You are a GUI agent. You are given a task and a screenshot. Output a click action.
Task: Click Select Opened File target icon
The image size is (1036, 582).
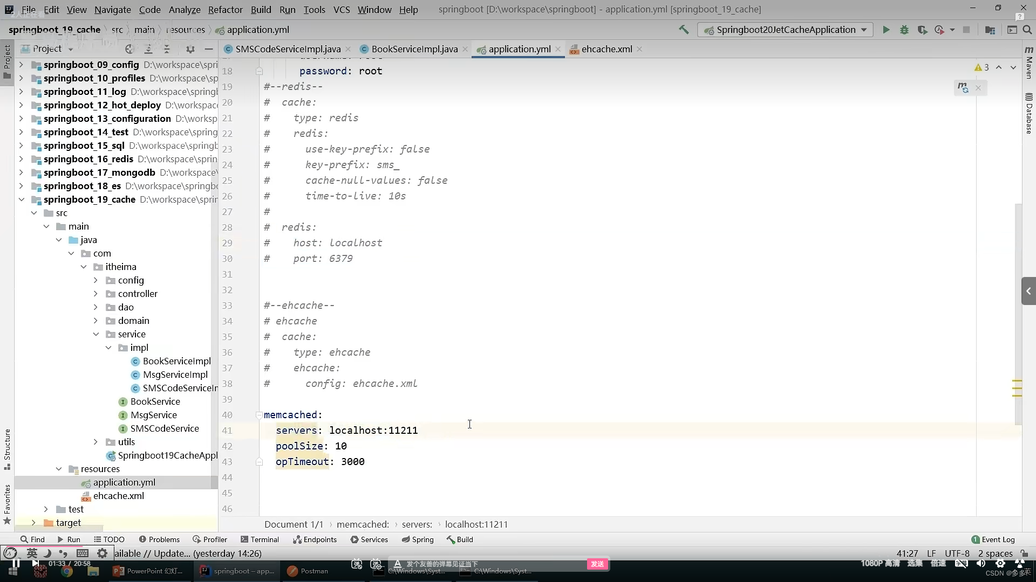pyautogui.click(x=129, y=49)
